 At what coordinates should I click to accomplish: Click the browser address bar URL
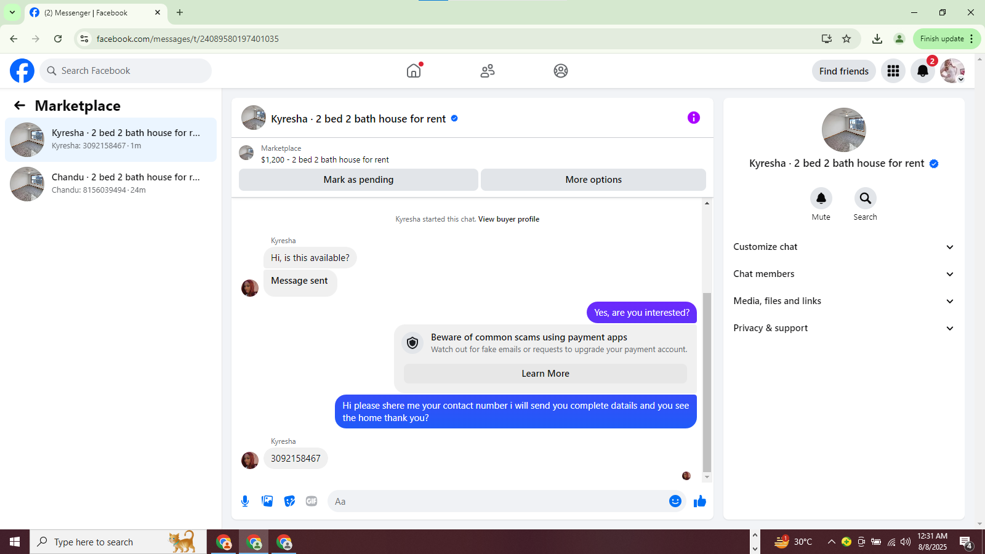(x=188, y=39)
